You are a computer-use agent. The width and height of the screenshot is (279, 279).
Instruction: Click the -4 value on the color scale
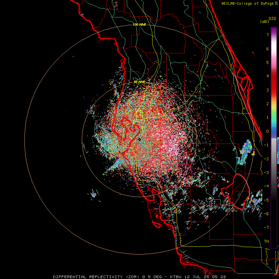pyautogui.click(x=266, y=186)
